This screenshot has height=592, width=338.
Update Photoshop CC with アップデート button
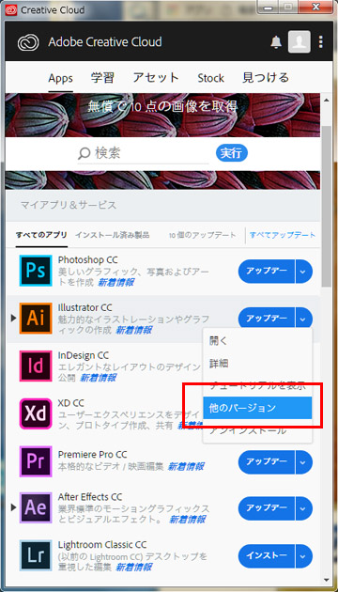tap(267, 271)
